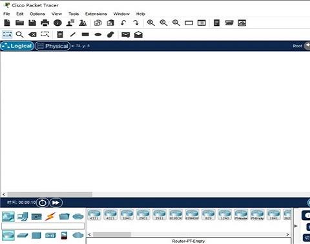
Task: Click the Fast Forward Time button
Action: click(x=56, y=203)
